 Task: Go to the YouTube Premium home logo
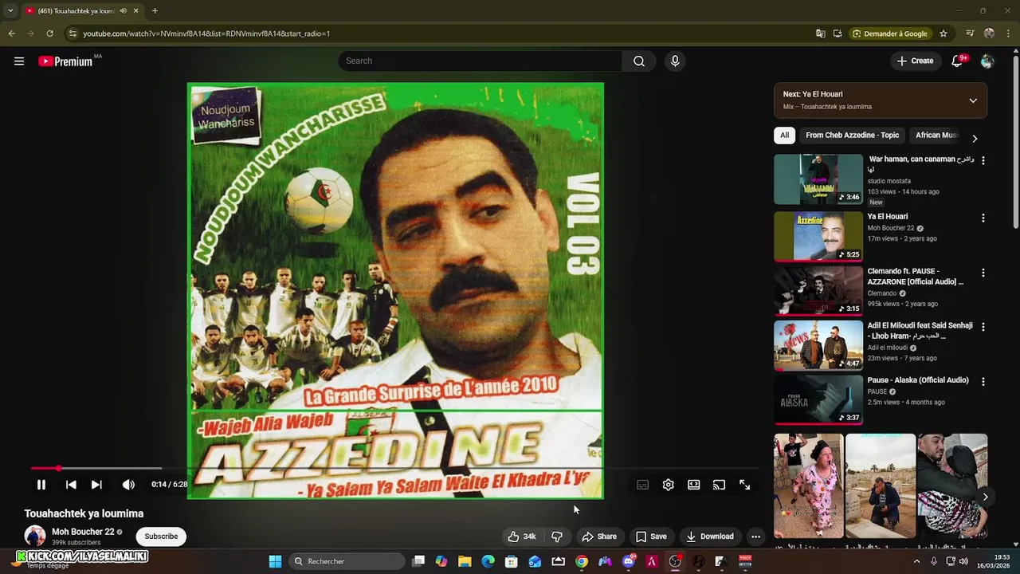pyautogui.click(x=66, y=61)
